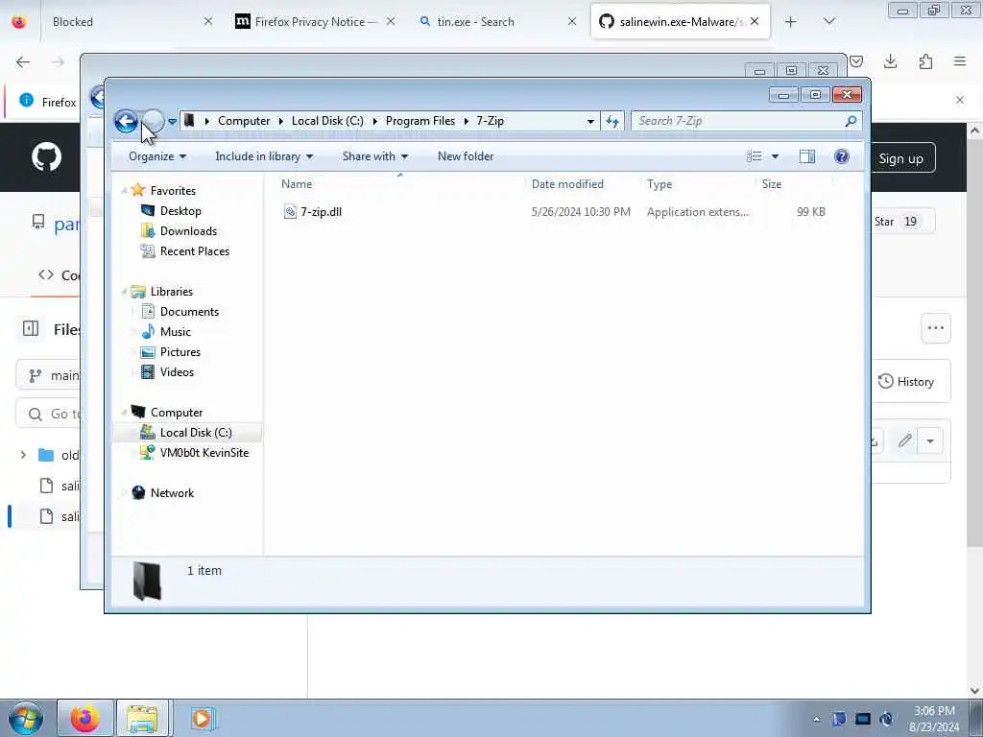The width and height of the screenshot is (983, 737).
Task: Open the view options dropdown arrow
Action: tap(775, 156)
